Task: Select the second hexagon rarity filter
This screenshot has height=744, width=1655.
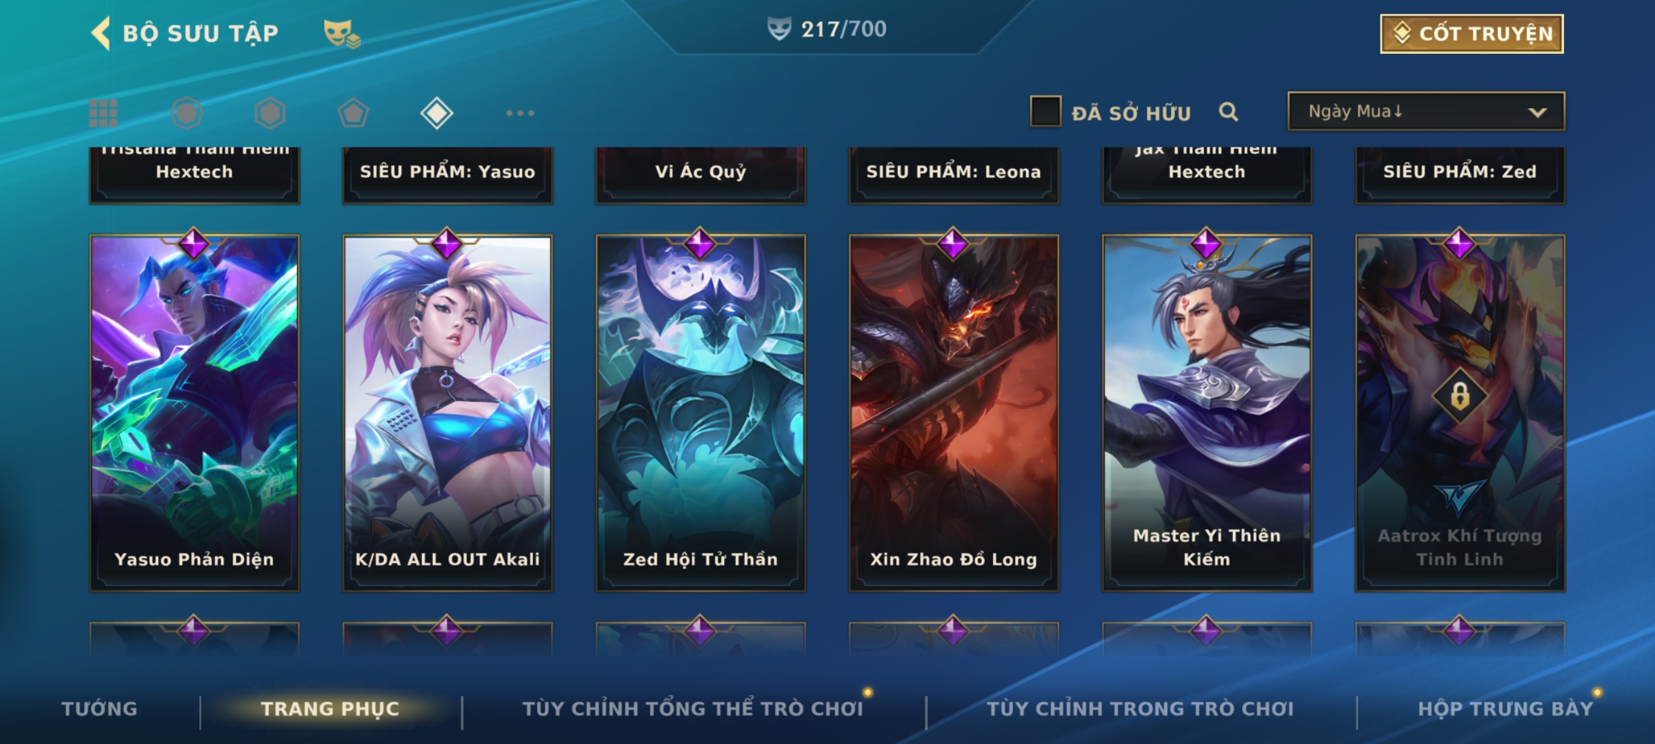Action: point(270,113)
